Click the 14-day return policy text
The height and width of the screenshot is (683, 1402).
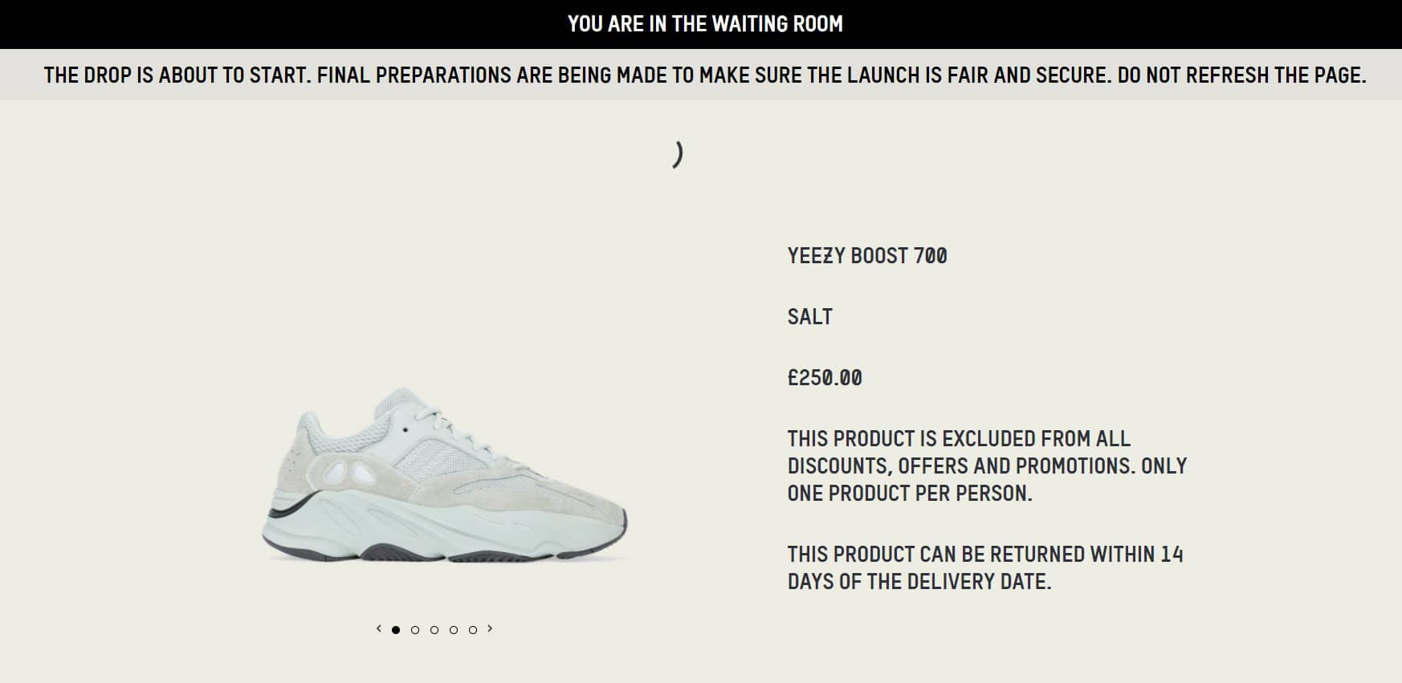[x=985, y=567]
